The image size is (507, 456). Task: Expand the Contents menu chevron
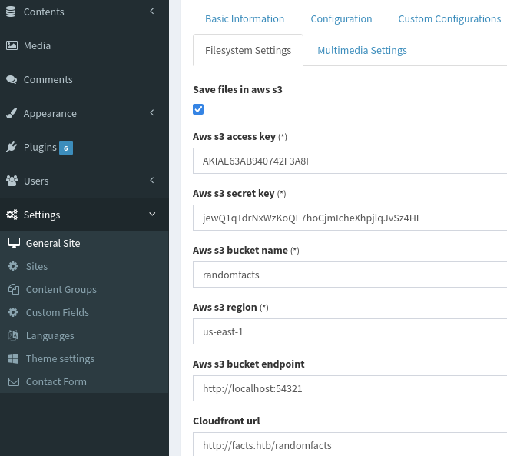(152, 12)
